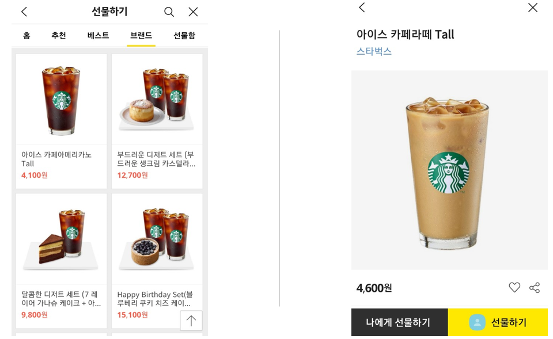Viewport: 553px width, 339px height.
Task: Share the 아이스 카페라떼 product
Action: [x=535, y=288]
